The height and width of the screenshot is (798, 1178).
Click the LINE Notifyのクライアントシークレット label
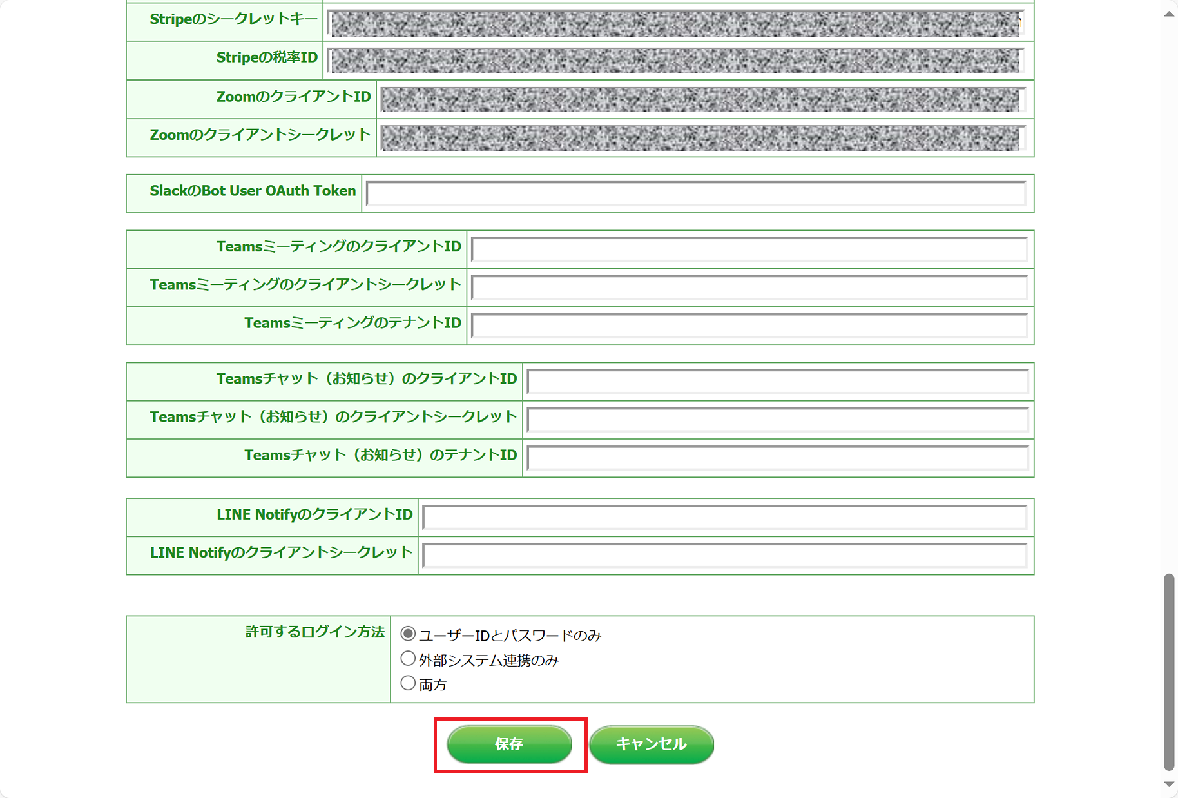[x=281, y=552]
